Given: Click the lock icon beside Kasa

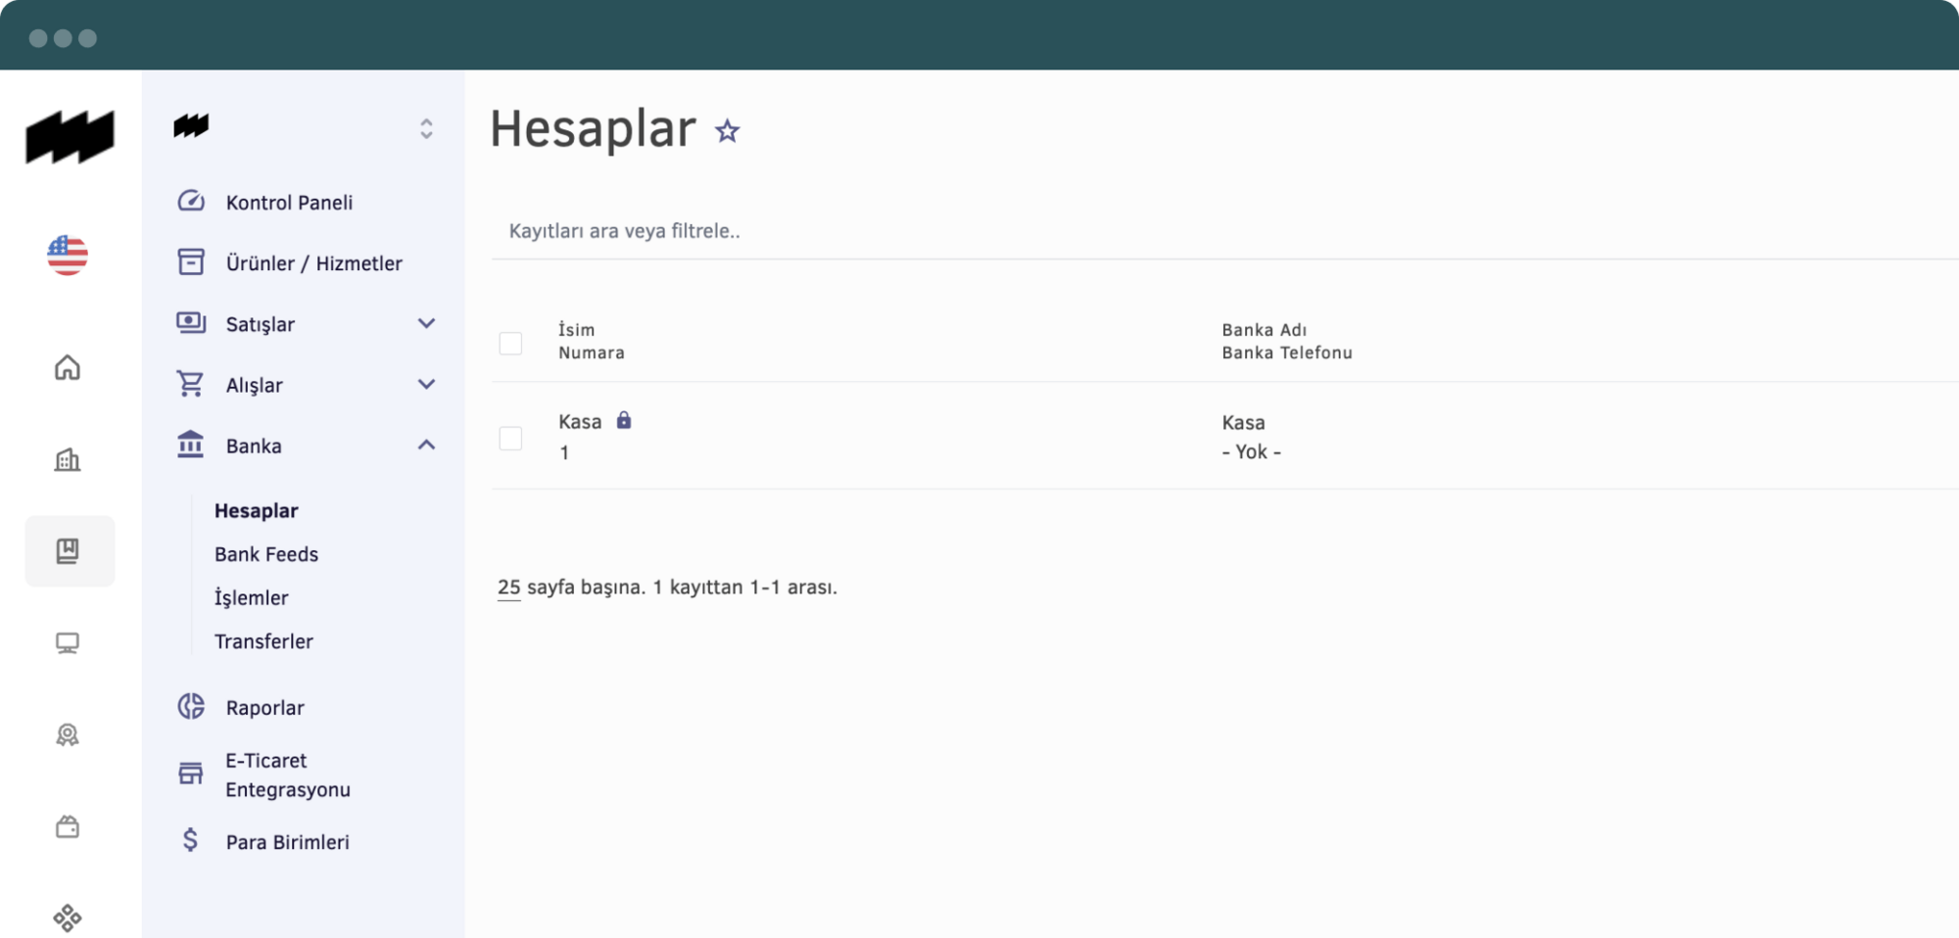Looking at the screenshot, I should pos(624,420).
